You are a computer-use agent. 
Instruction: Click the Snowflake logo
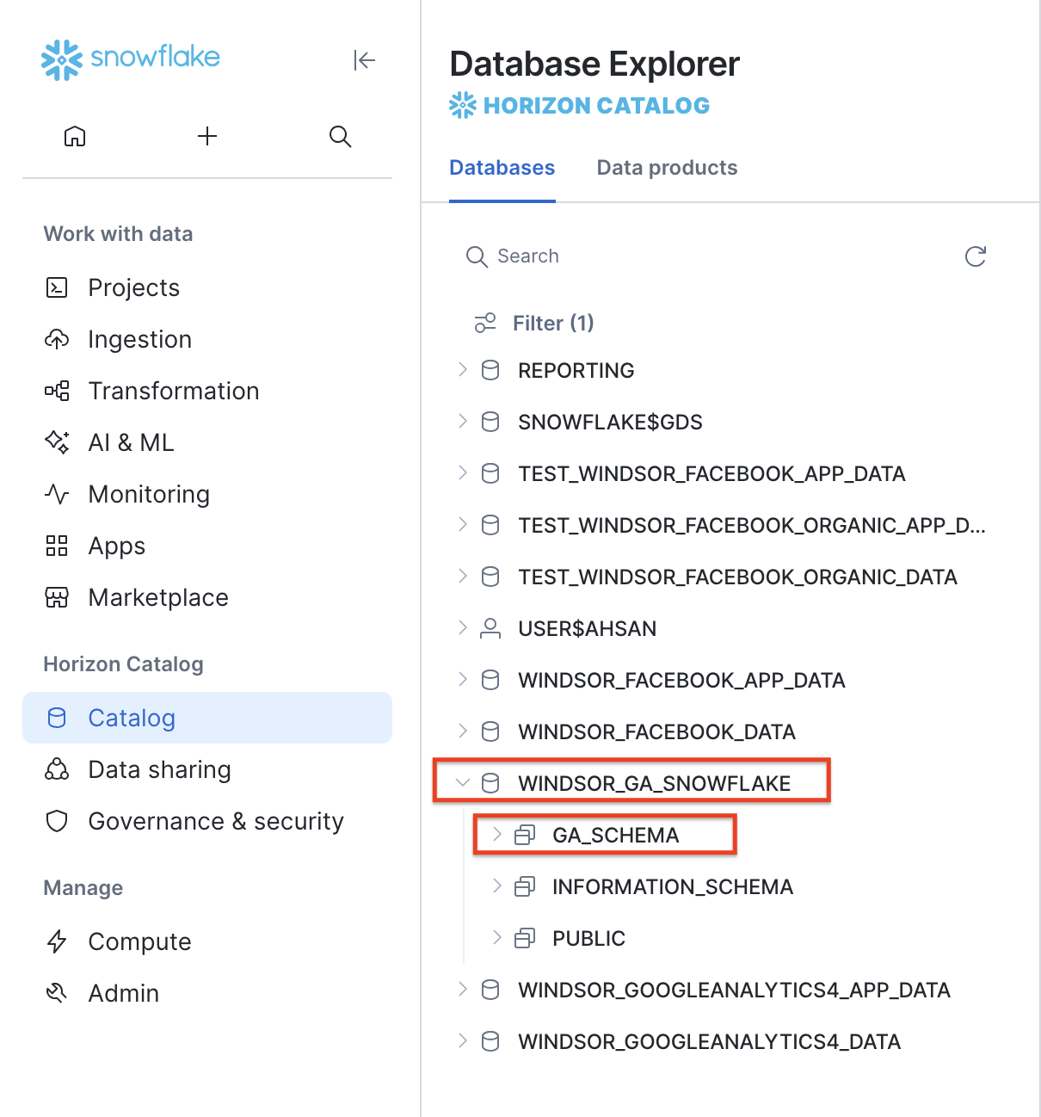[131, 59]
